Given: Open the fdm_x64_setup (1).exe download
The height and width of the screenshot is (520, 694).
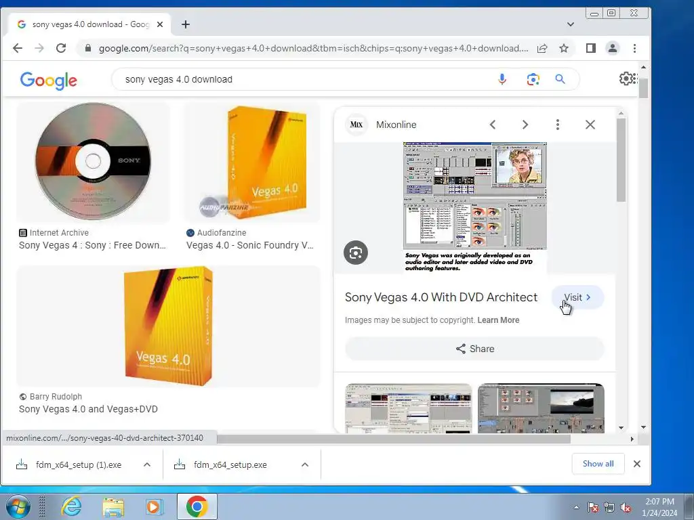Looking at the screenshot, I should tap(79, 464).
